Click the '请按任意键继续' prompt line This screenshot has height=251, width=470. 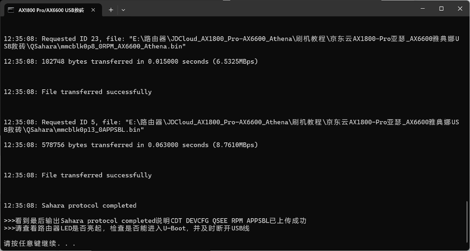(40, 244)
